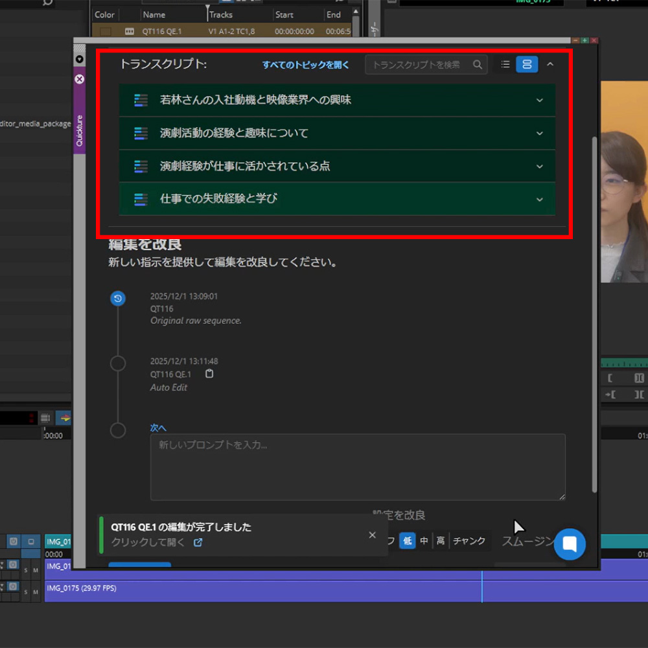Expand the 演劇活動の経験と趣味について topic
This screenshot has width=648, height=648.
pyautogui.click(x=539, y=133)
